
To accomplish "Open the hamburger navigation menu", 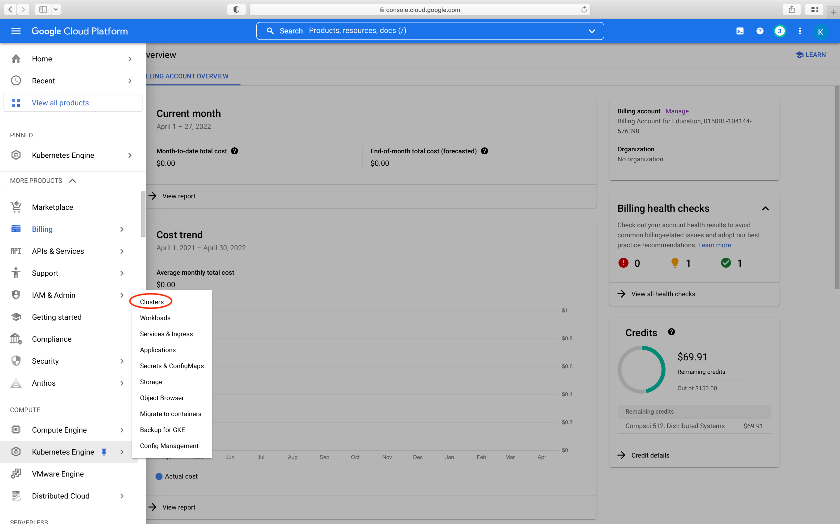I will point(16,31).
